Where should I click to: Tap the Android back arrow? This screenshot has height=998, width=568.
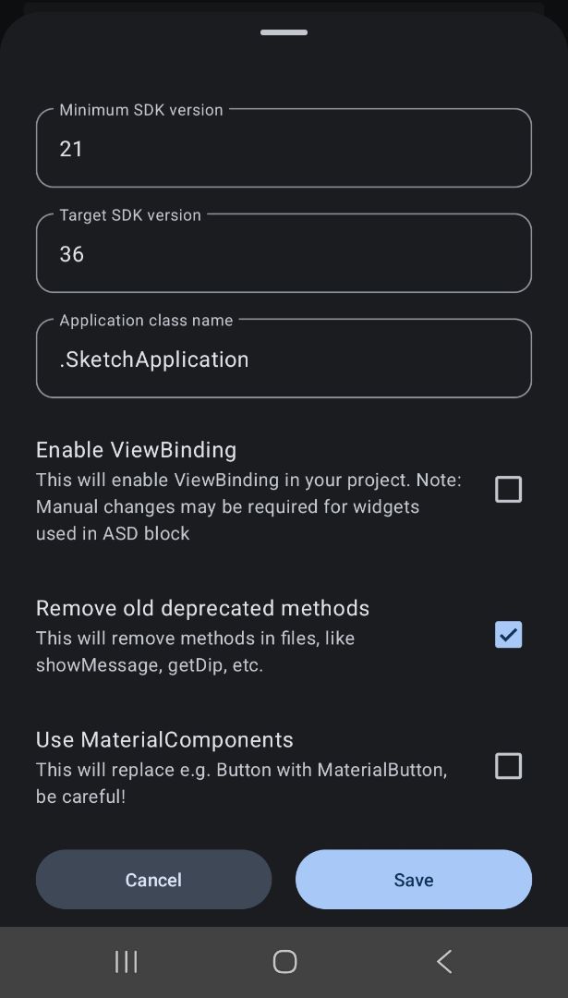[444, 962]
